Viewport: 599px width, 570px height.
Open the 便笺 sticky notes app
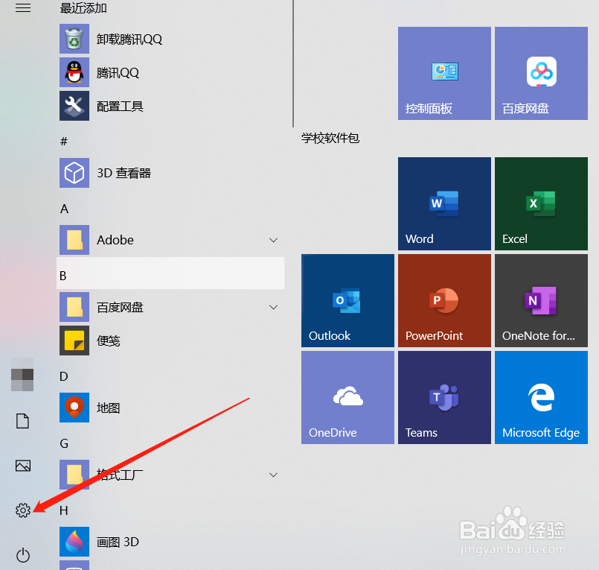(170, 341)
